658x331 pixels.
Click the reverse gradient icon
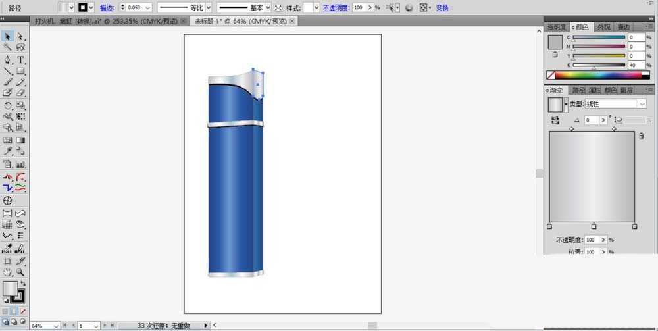tap(555, 120)
